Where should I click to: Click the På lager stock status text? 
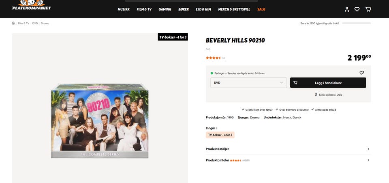[239, 73]
